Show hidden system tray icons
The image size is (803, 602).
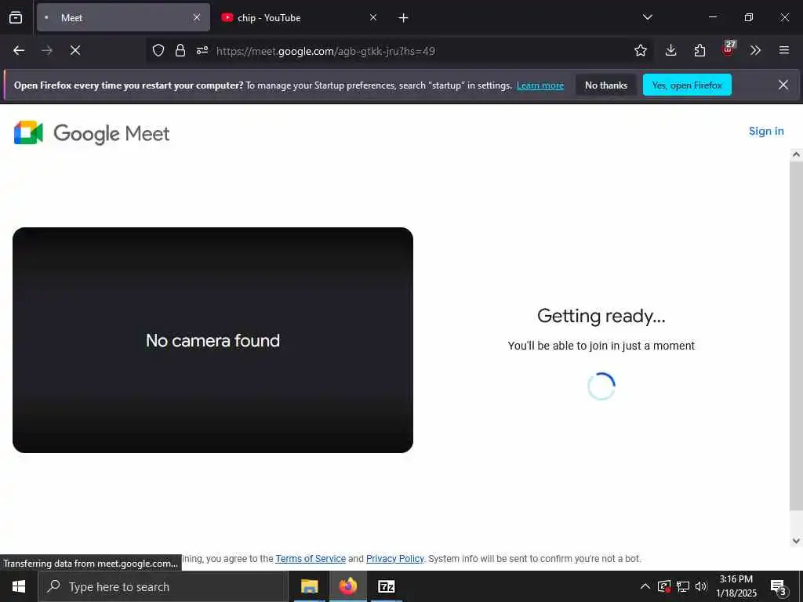pyautogui.click(x=645, y=586)
